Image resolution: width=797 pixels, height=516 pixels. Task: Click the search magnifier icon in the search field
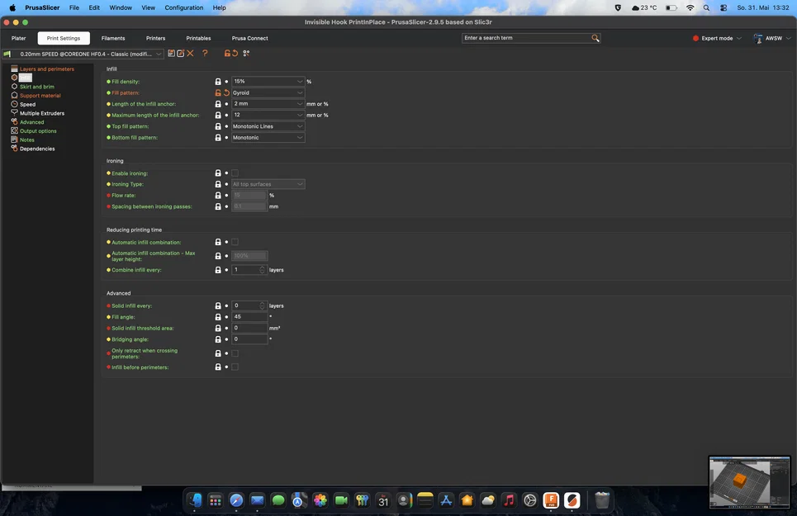click(595, 38)
